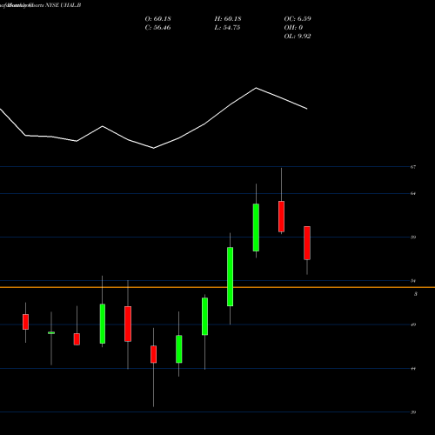
Task: Click the 59 price axis label
Action: (x=413, y=238)
